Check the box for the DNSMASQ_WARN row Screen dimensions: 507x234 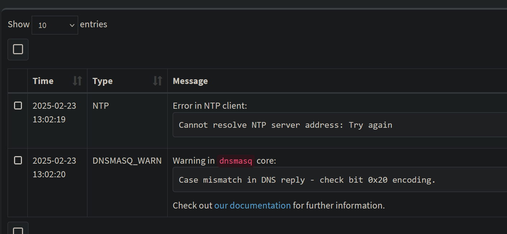click(x=18, y=160)
